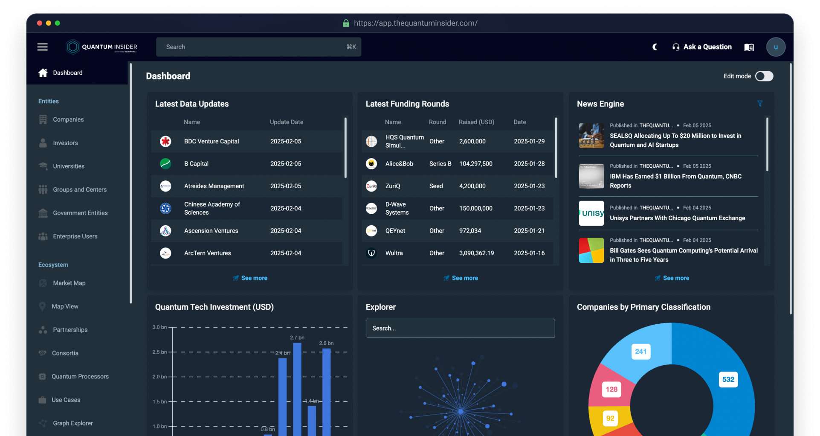This screenshot has height=436, width=820.
Task: Click the Partnerships icon
Action: [43, 330]
